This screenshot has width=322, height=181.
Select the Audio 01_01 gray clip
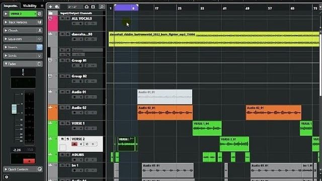(165, 97)
